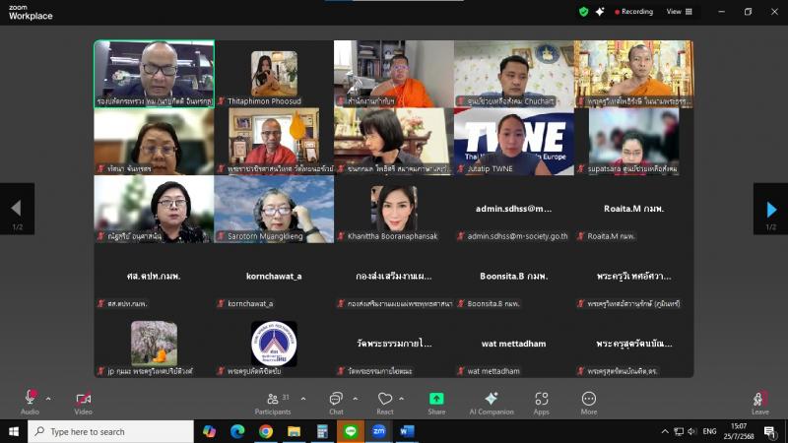
Task: Select Jutatip TWNE video tile
Action: pos(513,141)
